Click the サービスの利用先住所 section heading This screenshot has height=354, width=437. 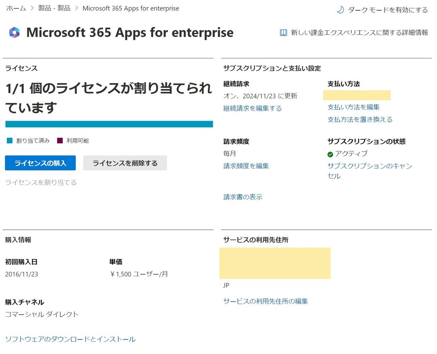click(x=256, y=240)
